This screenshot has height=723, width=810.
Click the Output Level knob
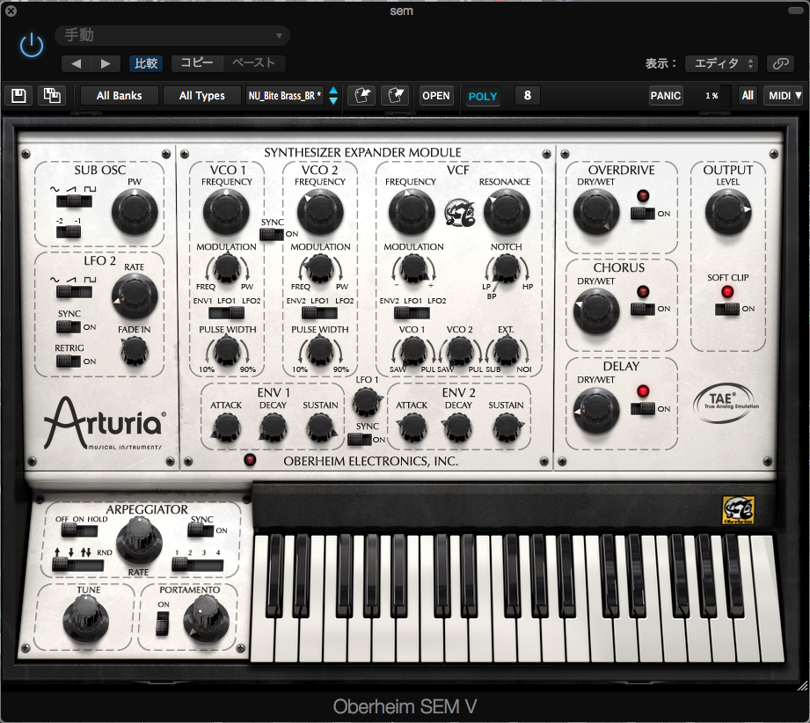pyautogui.click(x=728, y=212)
